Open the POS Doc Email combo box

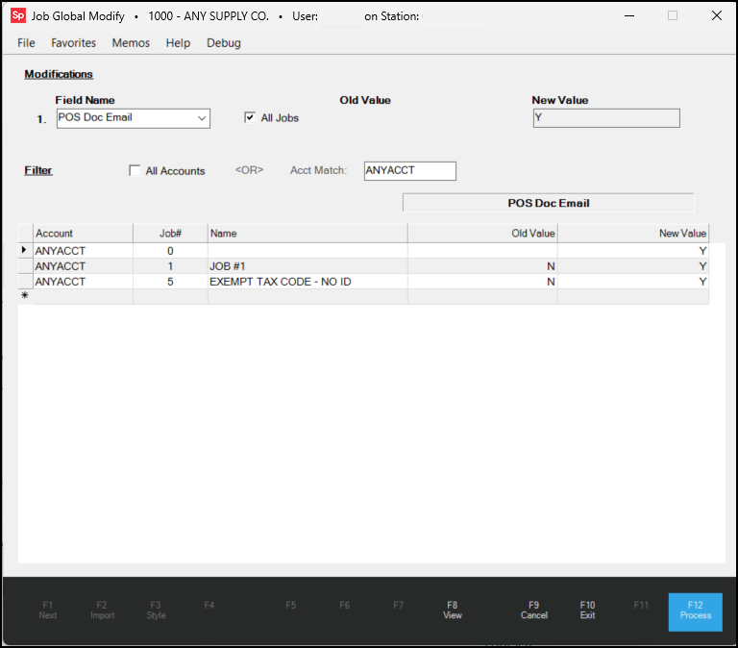pyautogui.click(x=134, y=118)
